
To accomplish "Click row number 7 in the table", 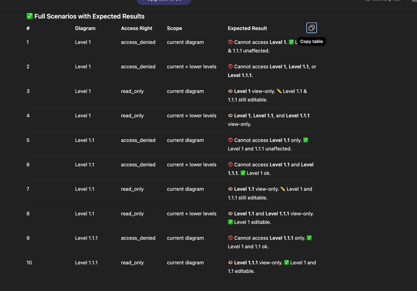I will 28,189.
